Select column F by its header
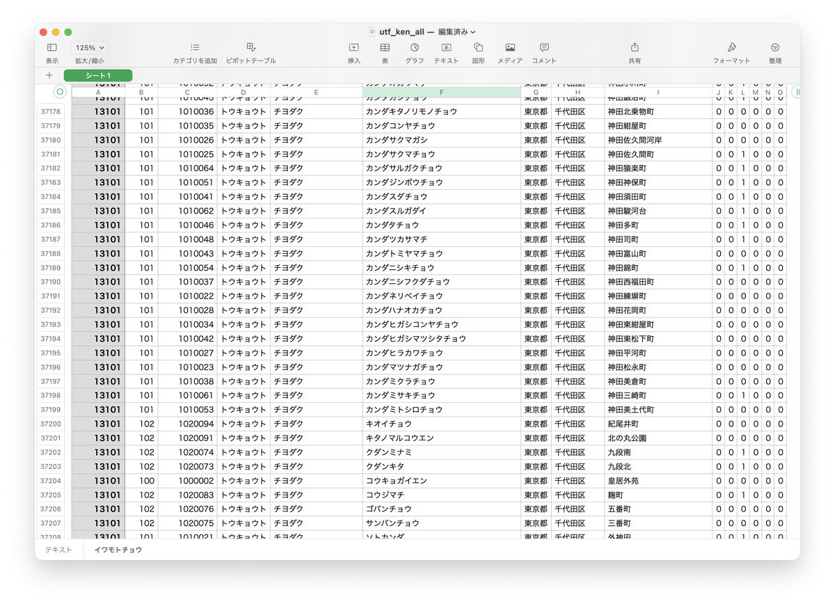 point(443,92)
